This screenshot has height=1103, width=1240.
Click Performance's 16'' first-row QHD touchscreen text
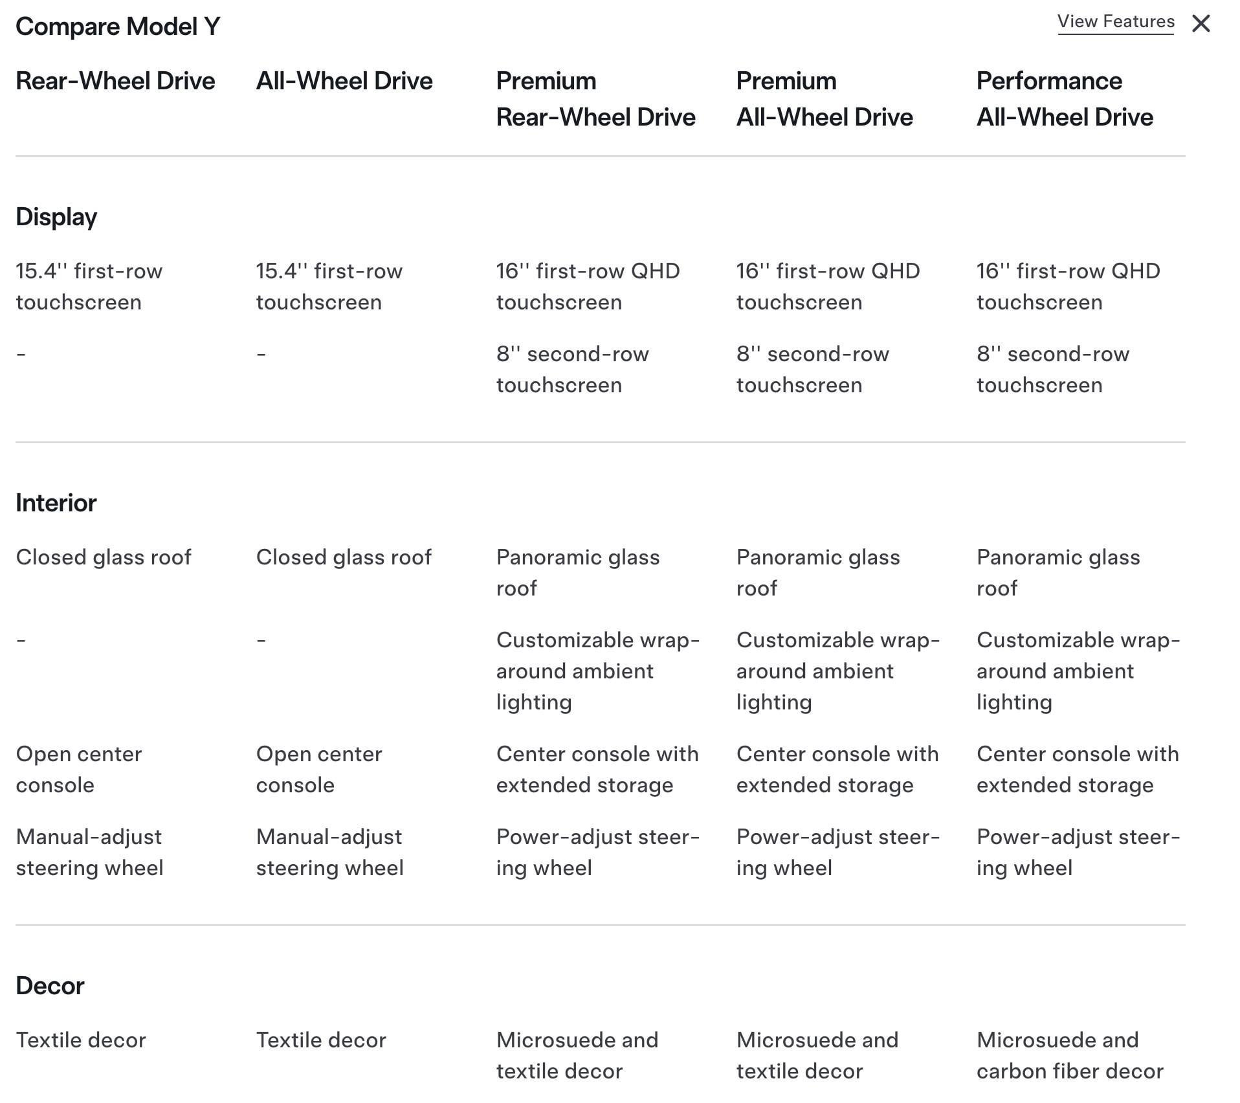pyautogui.click(x=1068, y=287)
